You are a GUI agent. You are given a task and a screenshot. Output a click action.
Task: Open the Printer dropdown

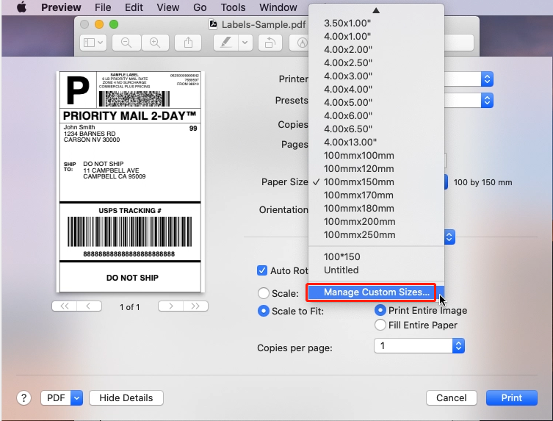[x=487, y=79]
